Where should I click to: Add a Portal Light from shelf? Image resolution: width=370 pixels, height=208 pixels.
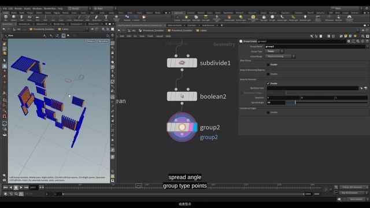(x=293, y=18)
